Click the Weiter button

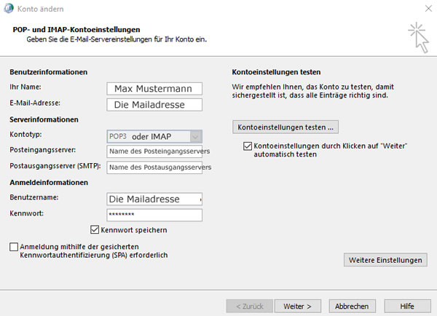click(x=298, y=307)
